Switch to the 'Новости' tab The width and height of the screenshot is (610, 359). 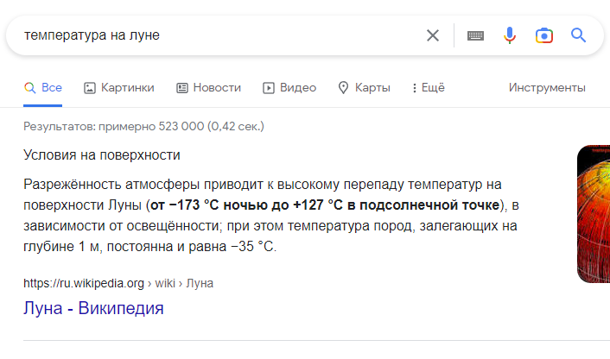coord(208,88)
